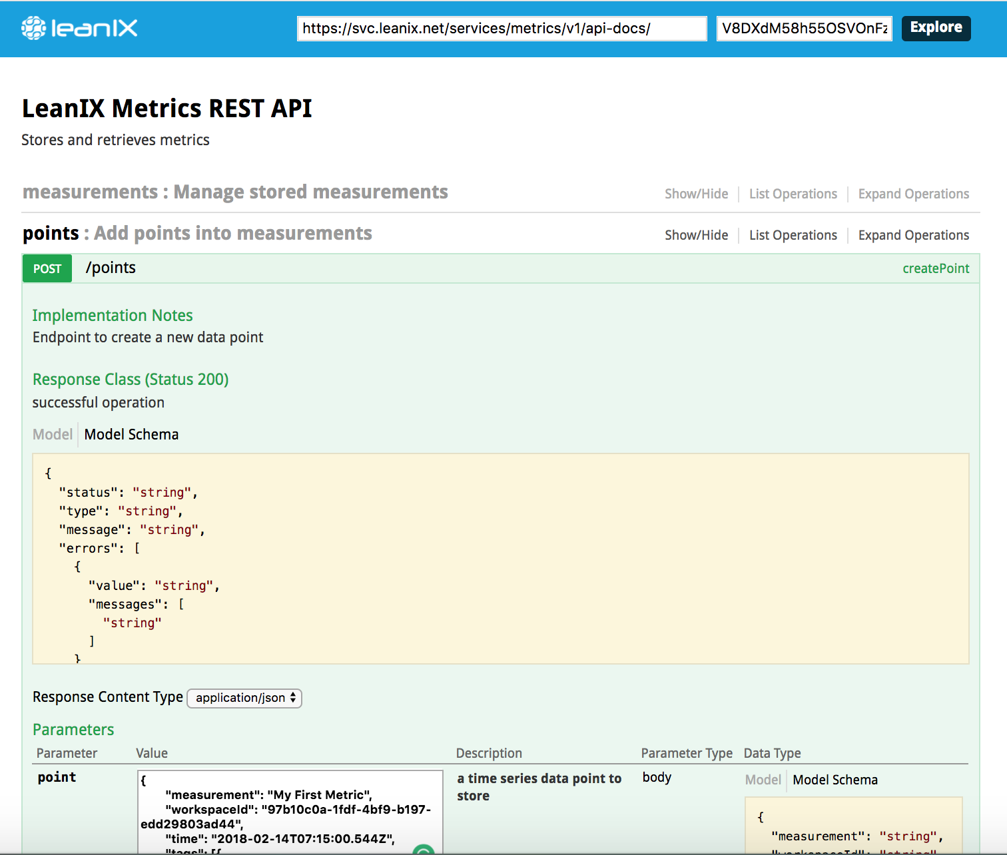1007x855 pixels.
Task: Click the "errors": [ line in schema
Action: pos(99,548)
